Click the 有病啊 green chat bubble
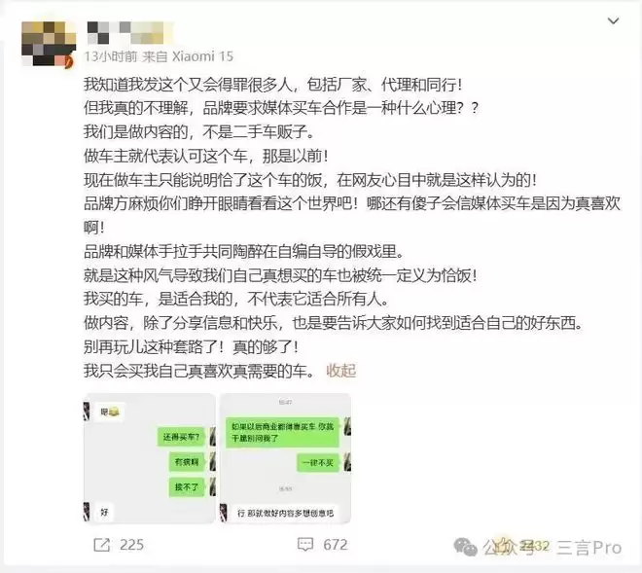Screen dimensions: 642x573 [x=187, y=462]
